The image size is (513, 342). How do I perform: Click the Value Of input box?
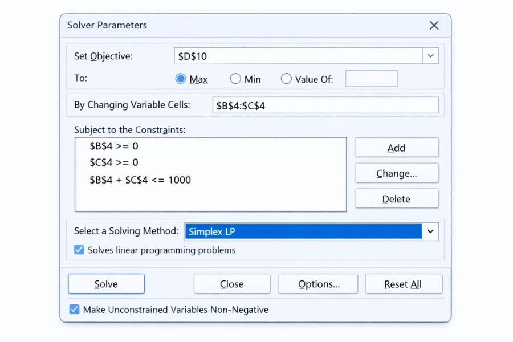pos(372,79)
